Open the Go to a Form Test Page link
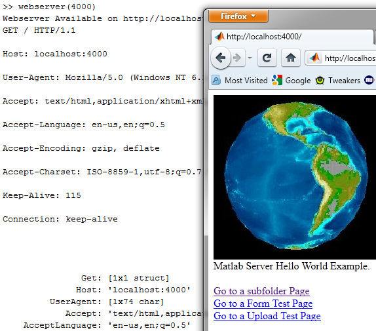 (263, 303)
